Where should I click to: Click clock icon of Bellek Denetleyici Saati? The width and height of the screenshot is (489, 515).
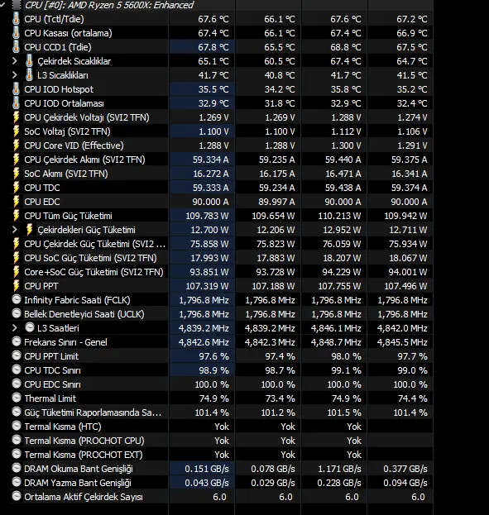tap(16, 313)
